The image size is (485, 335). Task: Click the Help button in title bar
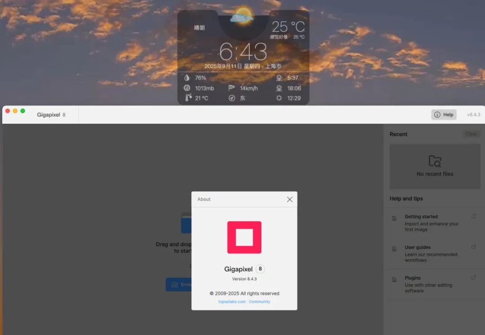coord(444,115)
